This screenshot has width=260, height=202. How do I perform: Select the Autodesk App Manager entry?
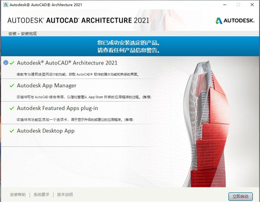(x=46, y=86)
